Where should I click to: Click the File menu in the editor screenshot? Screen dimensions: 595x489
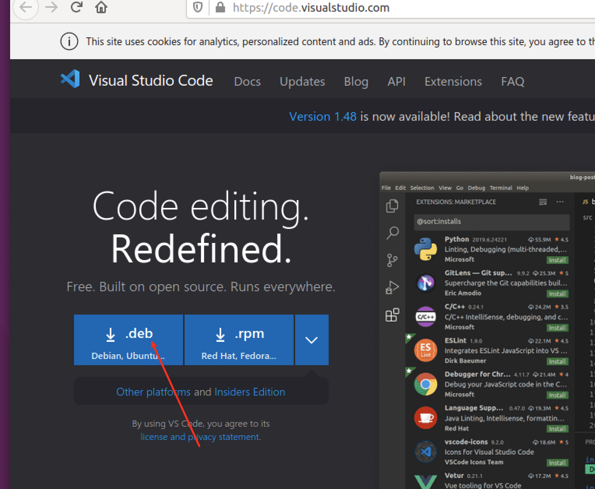point(386,188)
